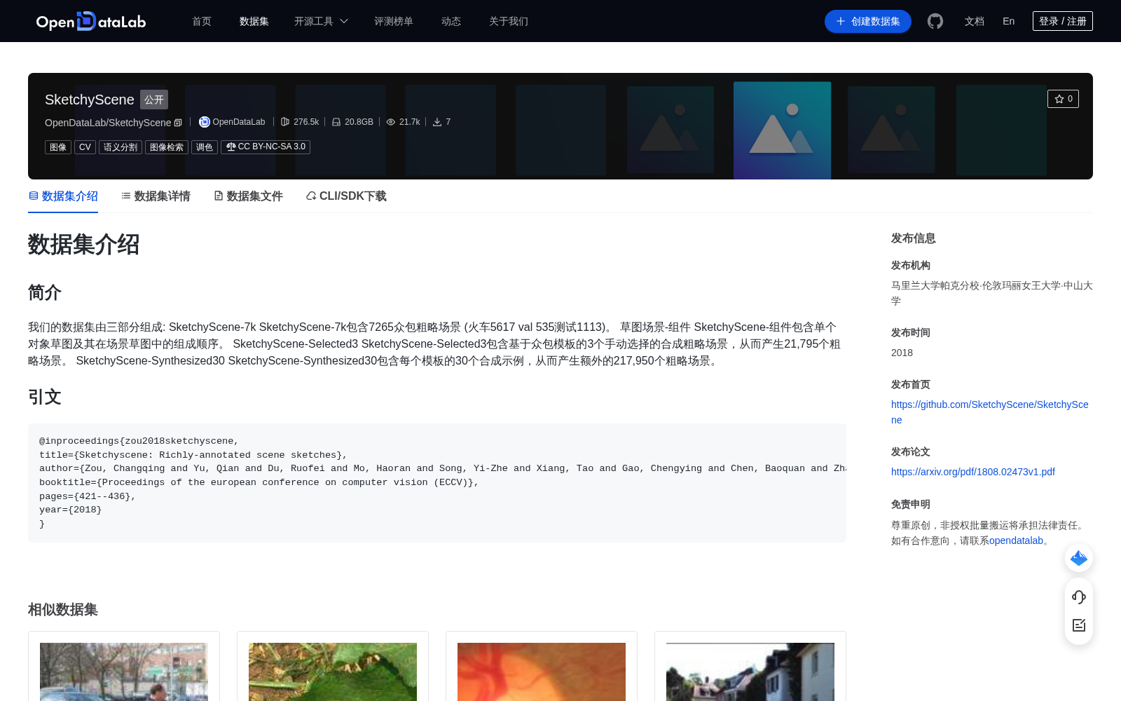
Task: Click the 276.5k files count icon
Action: (x=285, y=122)
